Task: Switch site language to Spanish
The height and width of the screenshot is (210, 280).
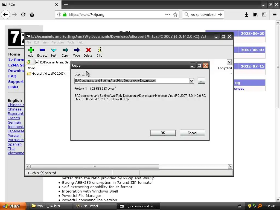Action: [15, 144]
